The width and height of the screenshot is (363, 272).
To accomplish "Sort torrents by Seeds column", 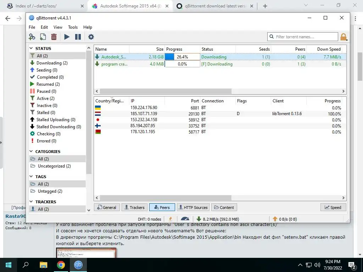I will pyautogui.click(x=253, y=49).
